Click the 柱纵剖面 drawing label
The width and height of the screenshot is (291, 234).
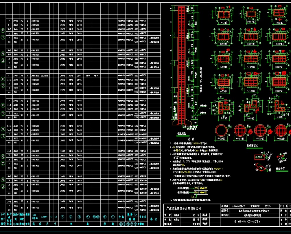182,134
